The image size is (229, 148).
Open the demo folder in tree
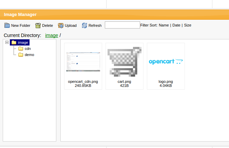(30, 55)
